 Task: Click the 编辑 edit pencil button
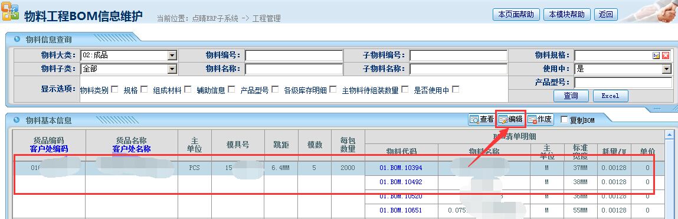tap(510, 119)
